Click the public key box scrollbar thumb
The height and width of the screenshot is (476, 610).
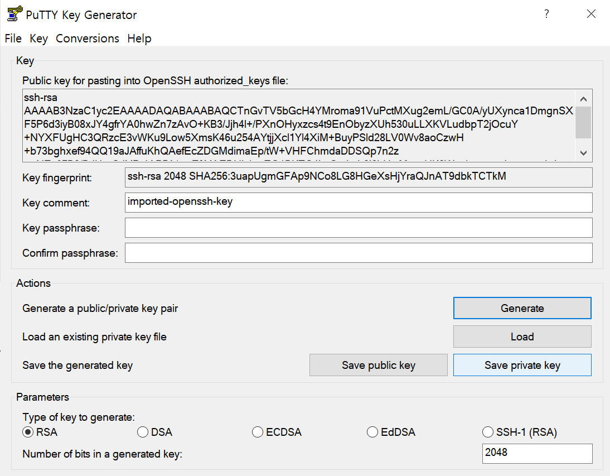coord(583,122)
